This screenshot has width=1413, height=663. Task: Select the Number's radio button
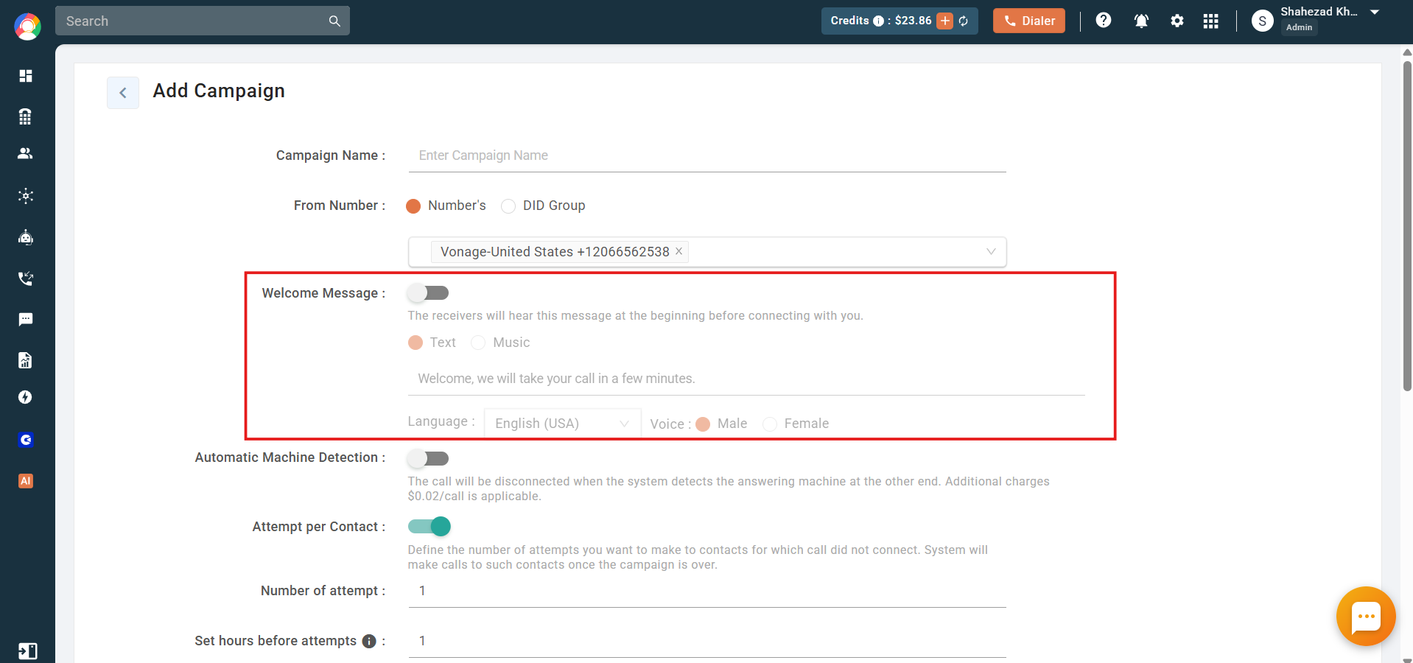(413, 206)
